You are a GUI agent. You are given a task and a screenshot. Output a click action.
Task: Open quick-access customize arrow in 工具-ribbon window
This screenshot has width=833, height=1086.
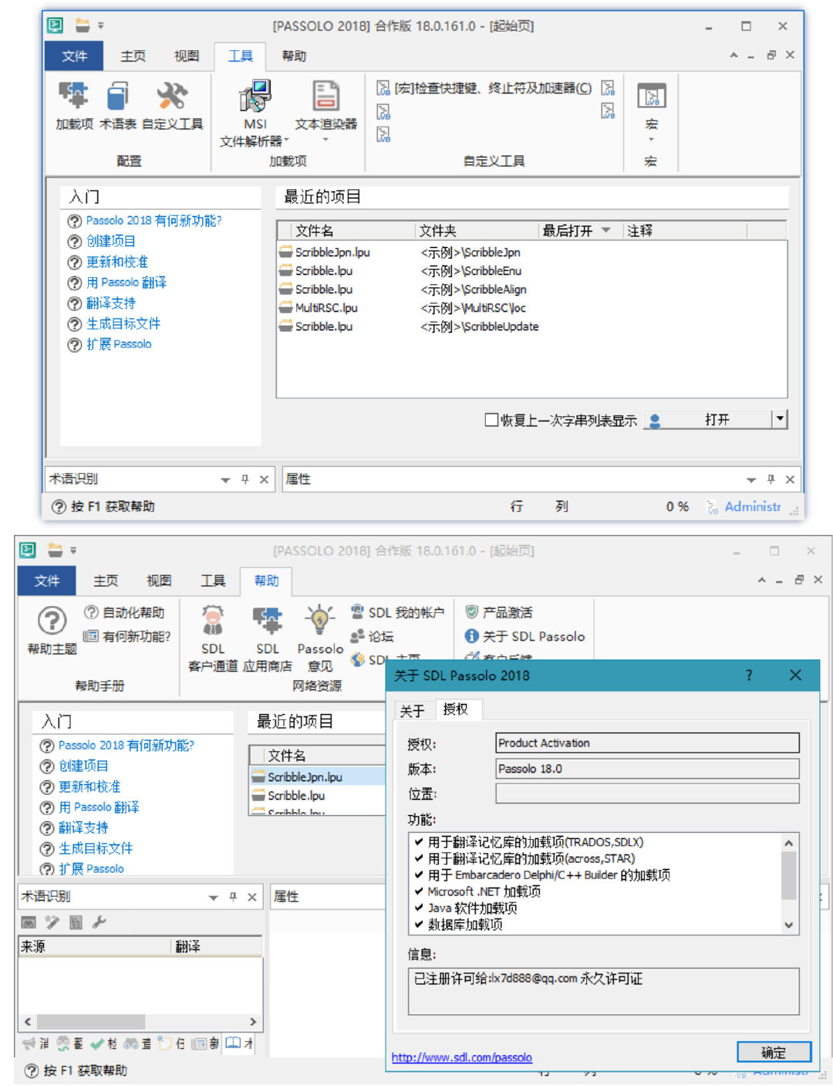tap(101, 25)
